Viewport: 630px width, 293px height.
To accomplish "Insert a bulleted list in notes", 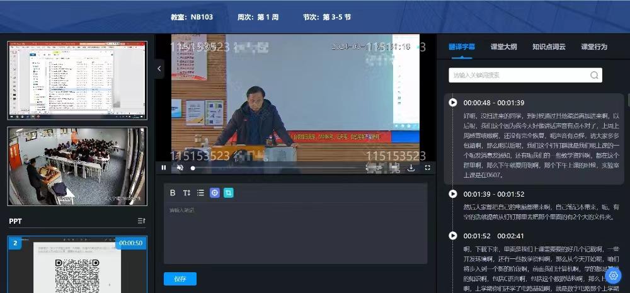I will [x=200, y=193].
